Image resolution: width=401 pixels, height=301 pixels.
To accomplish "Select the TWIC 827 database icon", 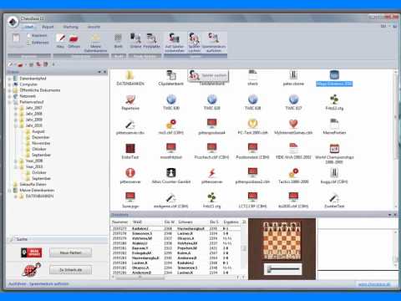I will coord(293,103).
